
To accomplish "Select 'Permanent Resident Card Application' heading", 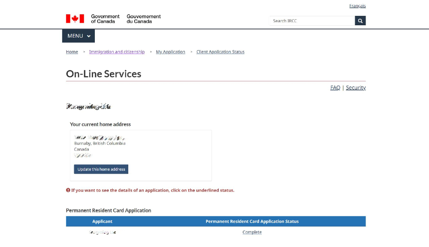I will tap(109, 211).
